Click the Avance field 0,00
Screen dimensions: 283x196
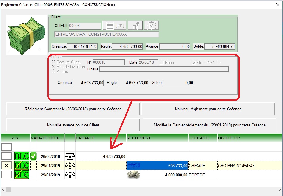175,46
